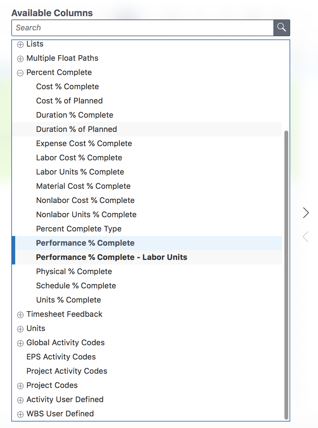Select the Cost % Complete column
This screenshot has height=428, width=318.
[67, 86]
